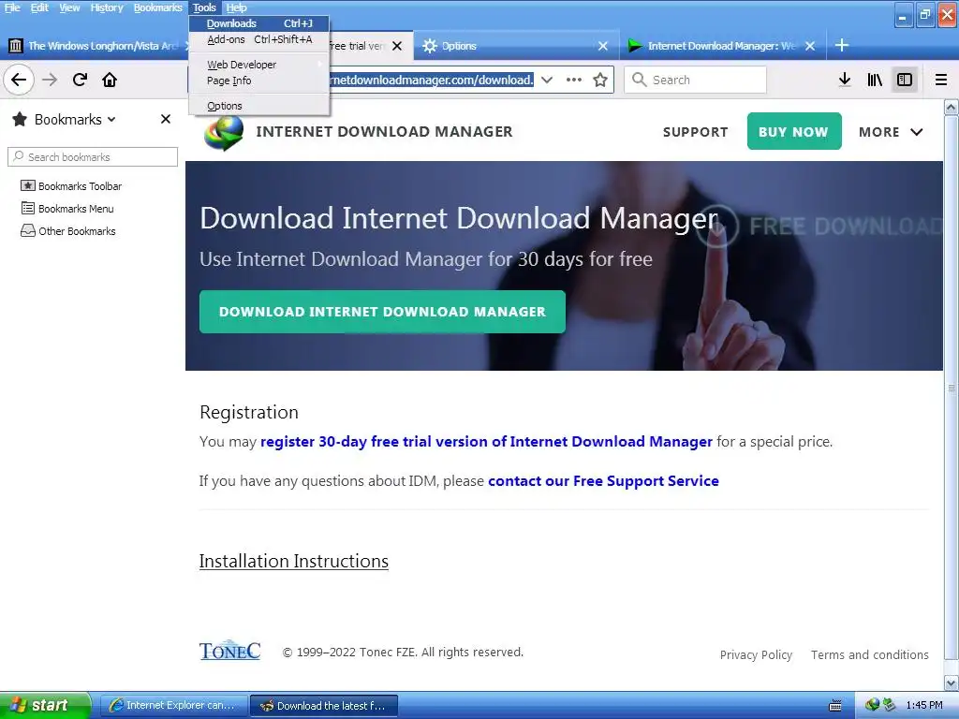
Task: Click the Internet Download Manager logo
Action: (224, 132)
